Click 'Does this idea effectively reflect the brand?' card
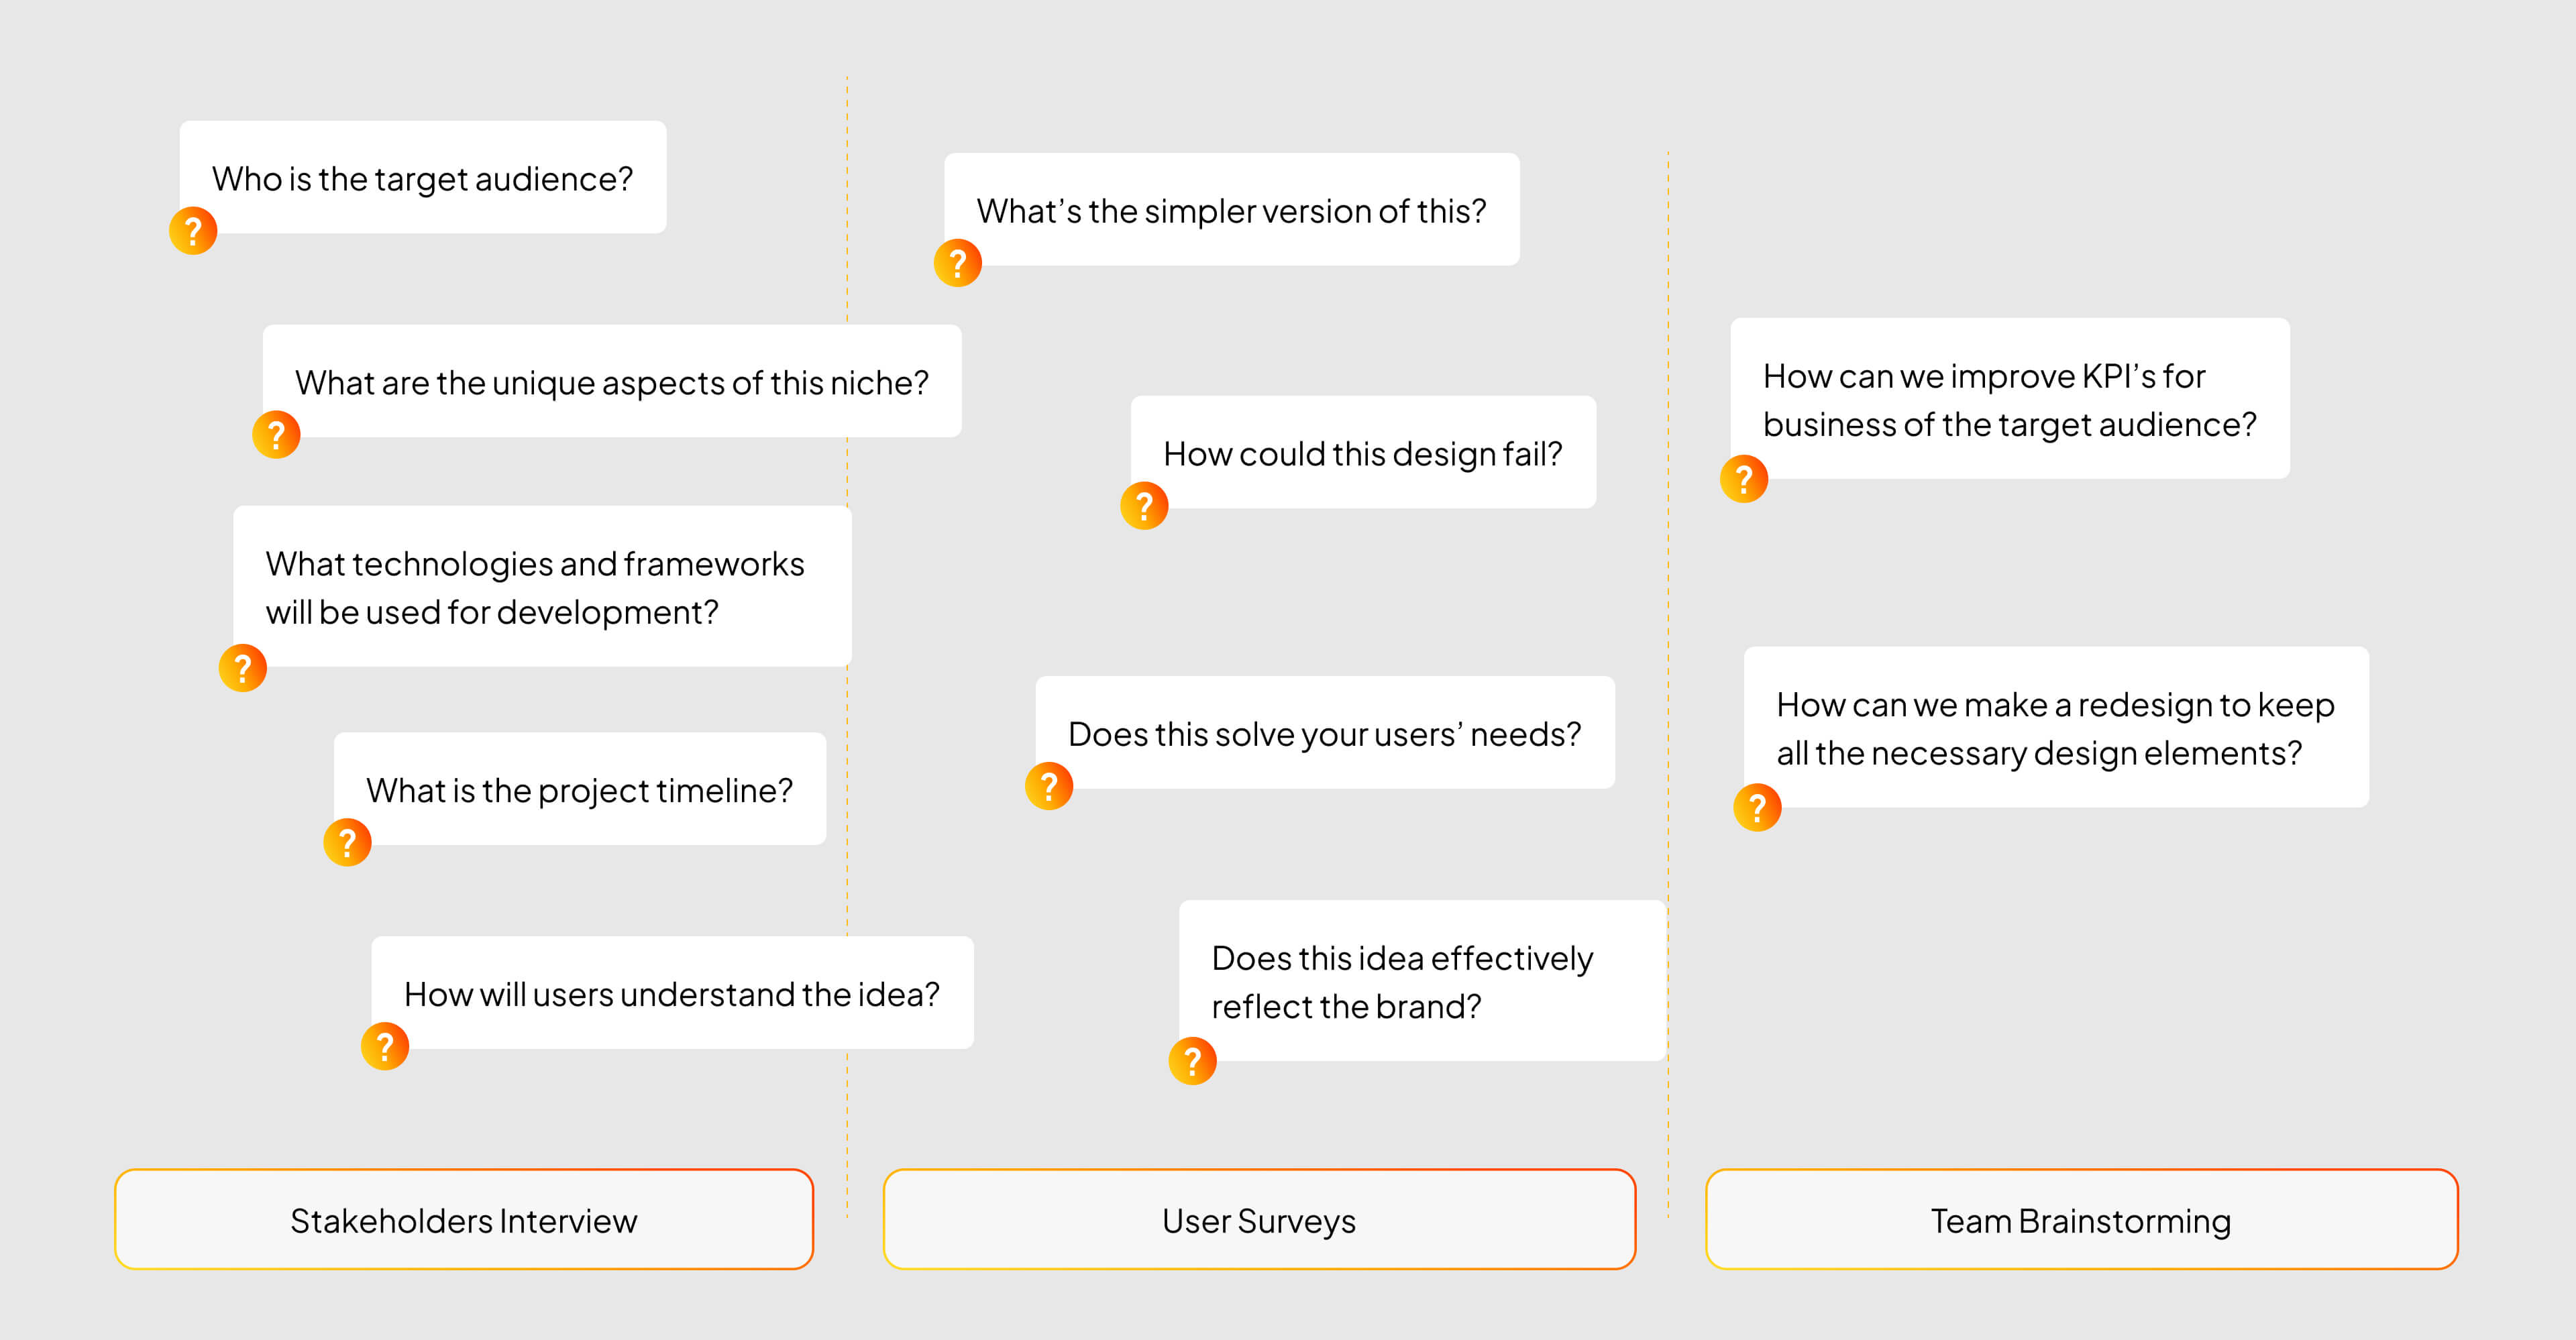Screen dimensions: 2576x1340 tap(1420, 981)
